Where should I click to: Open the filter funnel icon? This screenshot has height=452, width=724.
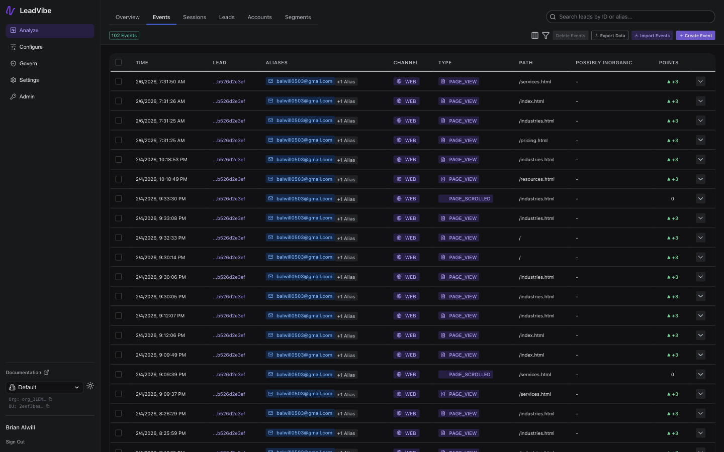[546, 35]
